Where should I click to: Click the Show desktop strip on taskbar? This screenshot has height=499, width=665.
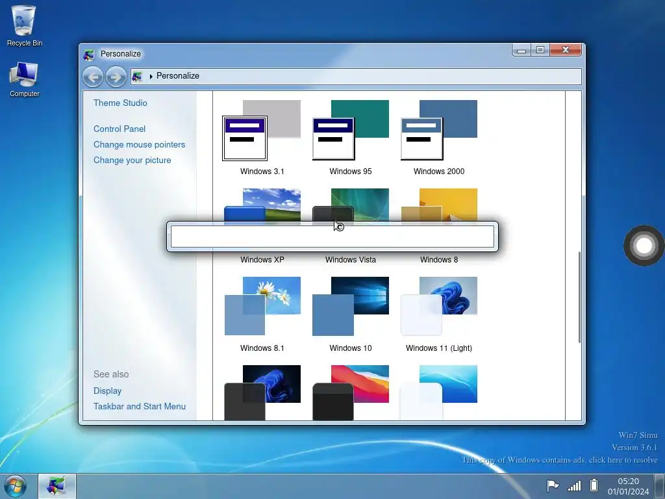(x=660, y=486)
